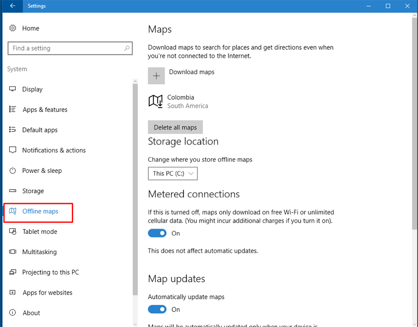Click the back arrow in the title bar

click(13, 6)
